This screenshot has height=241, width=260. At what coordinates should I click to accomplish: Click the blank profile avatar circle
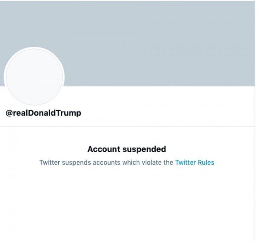click(x=34, y=77)
